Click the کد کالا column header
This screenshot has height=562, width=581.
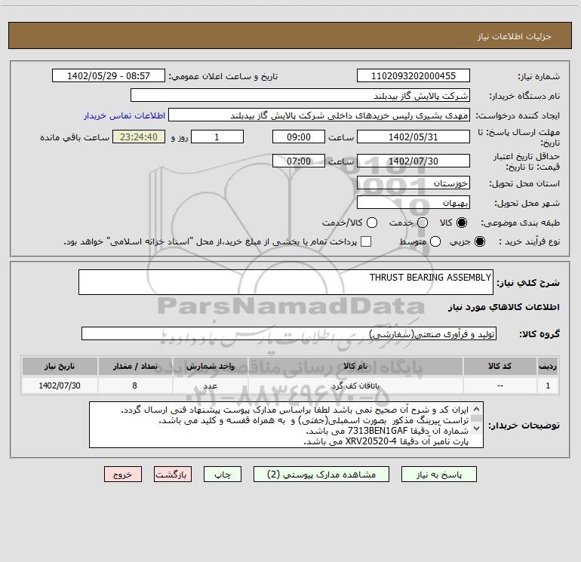500,366
